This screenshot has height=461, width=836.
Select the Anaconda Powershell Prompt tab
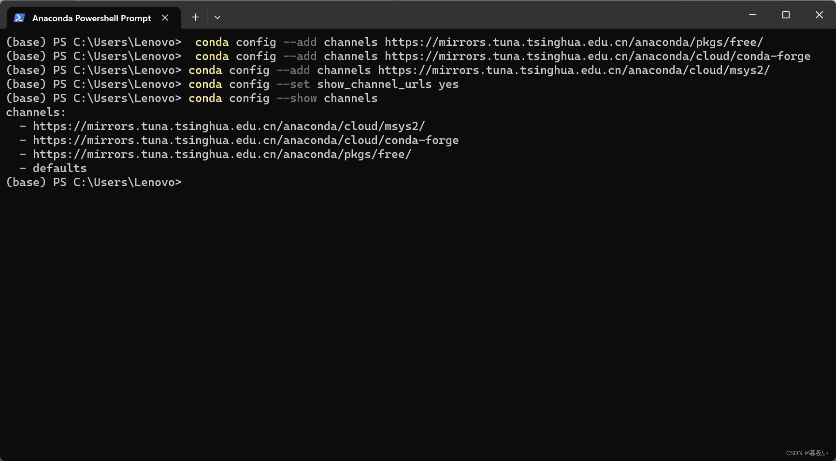pyautogui.click(x=94, y=18)
